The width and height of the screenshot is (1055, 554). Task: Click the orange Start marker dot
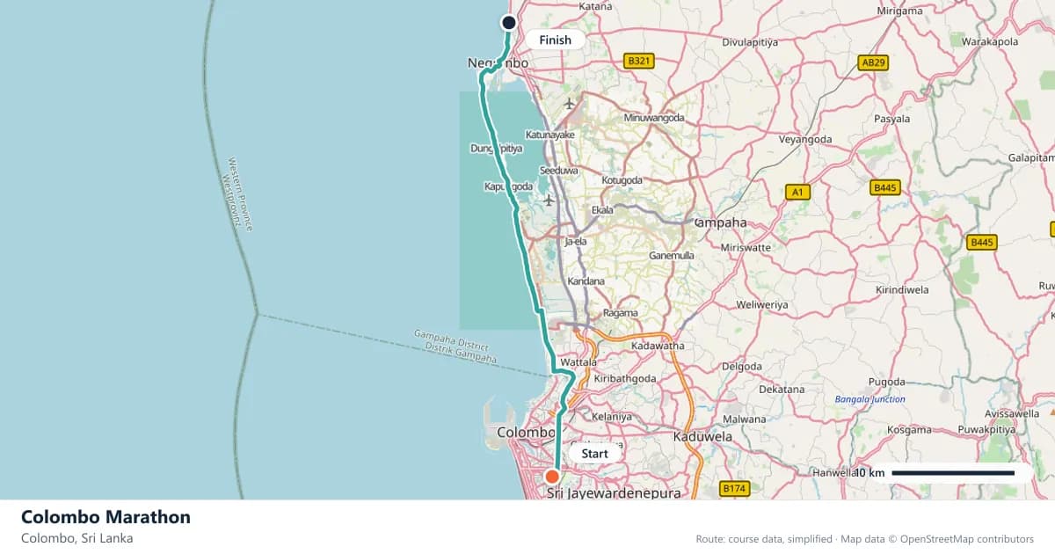click(x=553, y=477)
